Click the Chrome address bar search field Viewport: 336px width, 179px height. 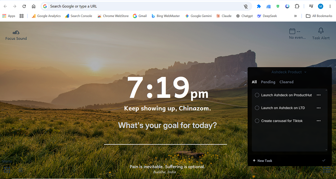pos(146,7)
